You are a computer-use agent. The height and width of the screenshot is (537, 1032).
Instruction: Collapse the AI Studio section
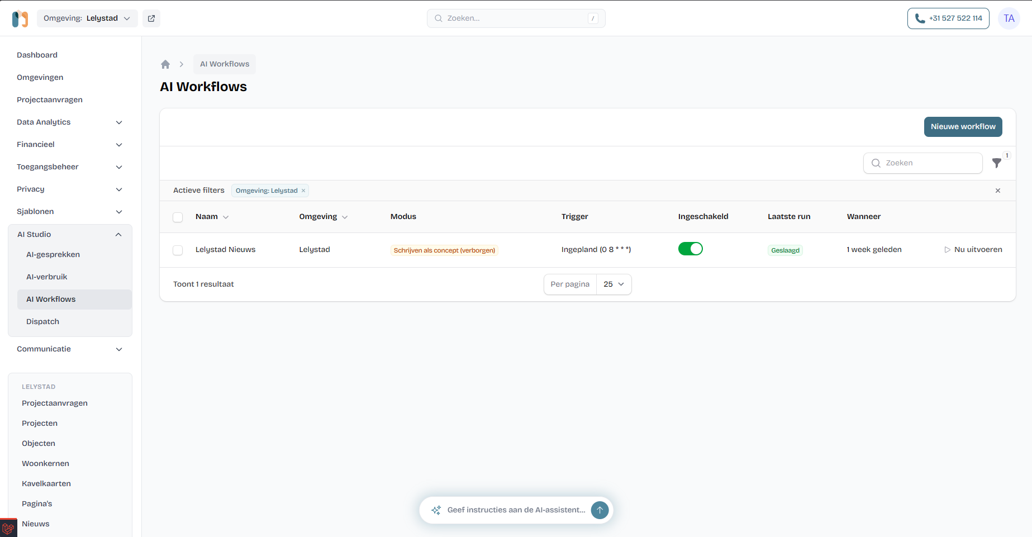[x=70, y=235]
